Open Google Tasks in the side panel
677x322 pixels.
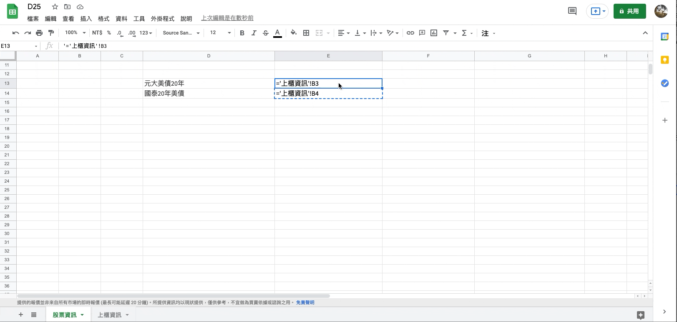pos(665,83)
